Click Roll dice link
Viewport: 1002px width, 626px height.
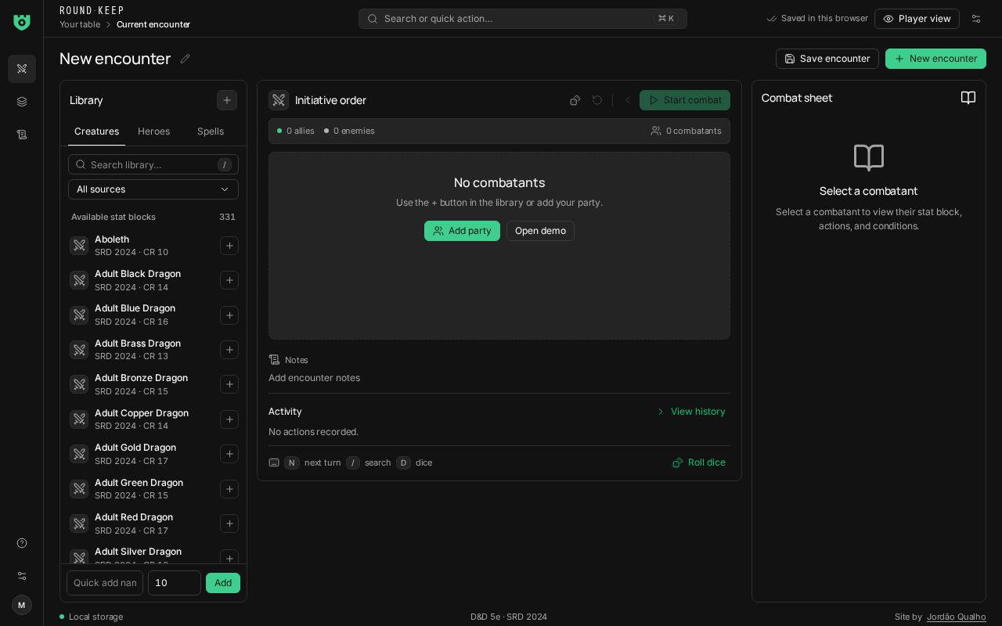click(x=699, y=462)
